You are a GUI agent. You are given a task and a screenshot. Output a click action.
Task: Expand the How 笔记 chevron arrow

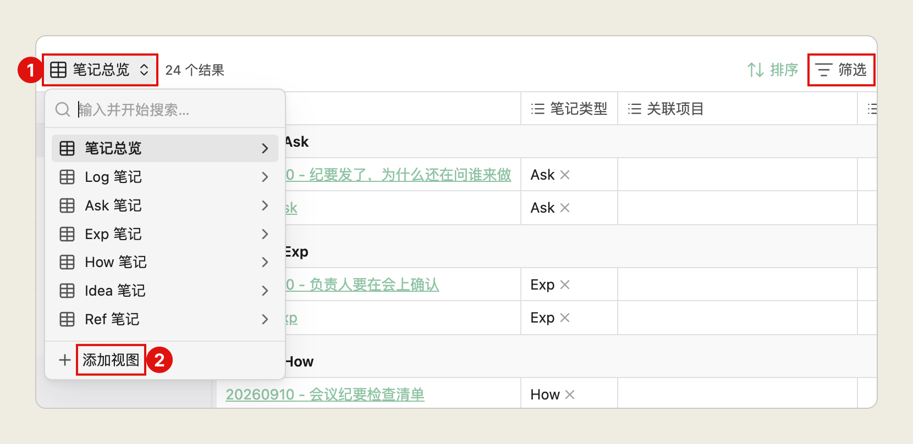pyautogui.click(x=265, y=262)
